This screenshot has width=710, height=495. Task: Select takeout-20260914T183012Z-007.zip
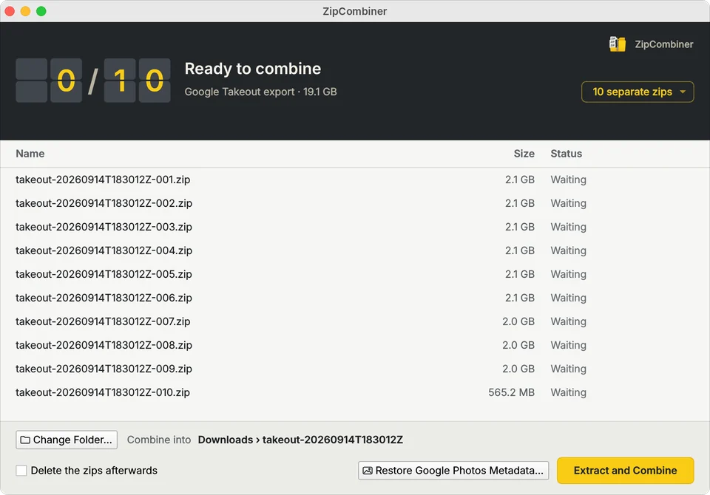point(355,321)
